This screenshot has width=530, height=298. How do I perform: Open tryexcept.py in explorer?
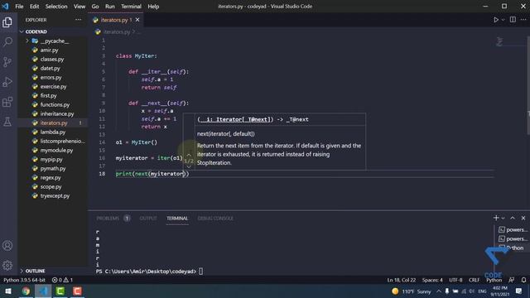[x=55, y=196]
